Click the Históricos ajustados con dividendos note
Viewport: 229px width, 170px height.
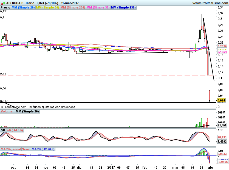tap(51, 107)
